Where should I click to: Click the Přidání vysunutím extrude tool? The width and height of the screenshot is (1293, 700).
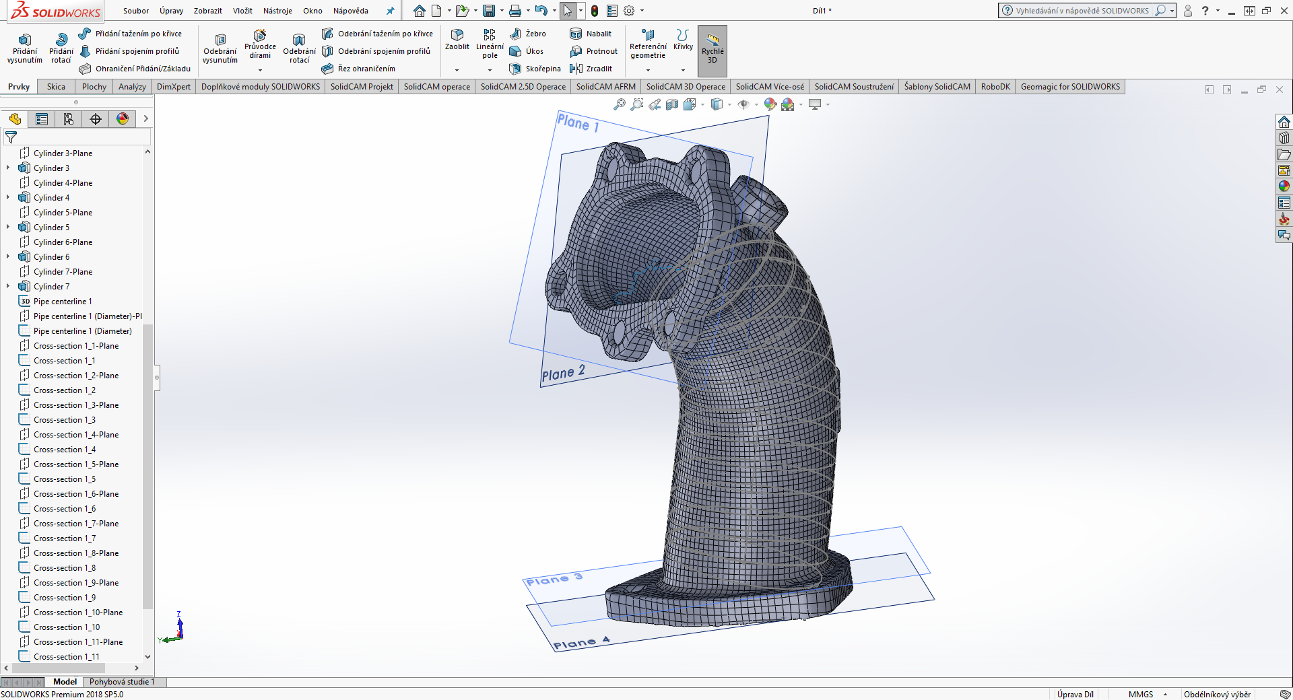pos(25,48)
